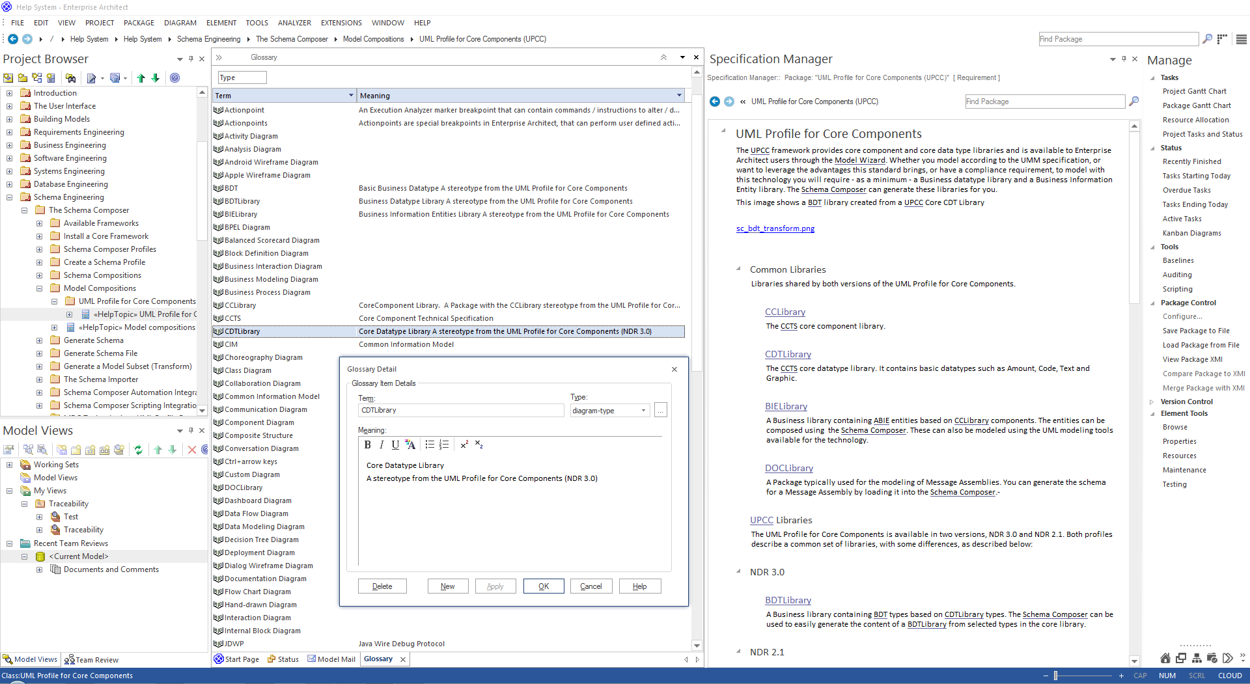Screen dimensions: 1250x684
Task: Click the Project Browser help icon
Action: coord(174,78)
